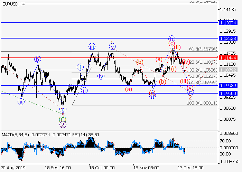Click the circled iv wave marker
The width and height of the screenshot is (242, 172).
101,76
